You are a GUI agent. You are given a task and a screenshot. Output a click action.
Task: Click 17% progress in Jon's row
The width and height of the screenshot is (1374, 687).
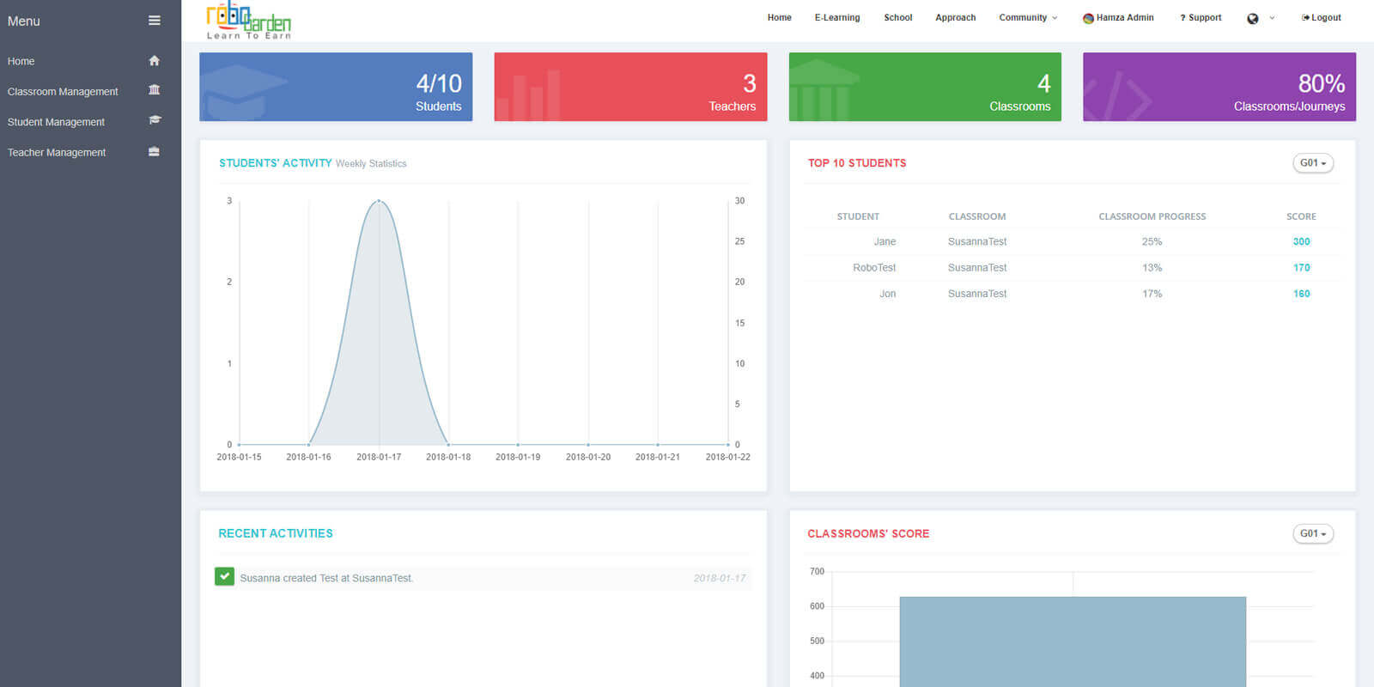click(1152, 294)
